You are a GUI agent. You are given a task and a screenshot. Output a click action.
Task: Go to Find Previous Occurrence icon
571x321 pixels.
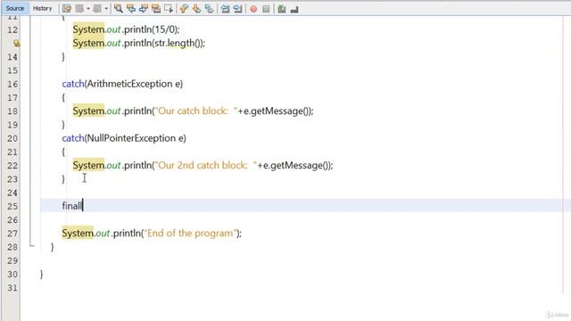point(131,9)
